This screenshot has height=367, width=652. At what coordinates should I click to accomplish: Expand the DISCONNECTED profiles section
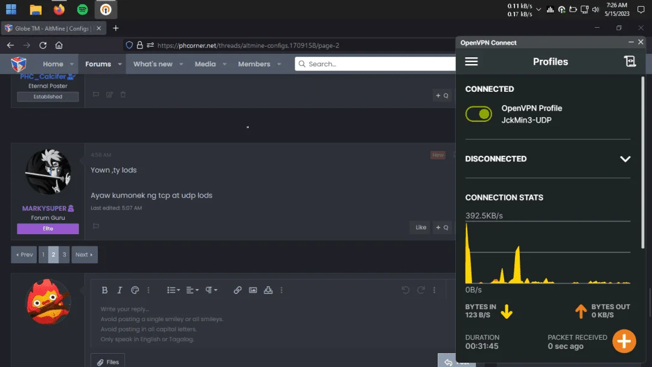(625, 159)
